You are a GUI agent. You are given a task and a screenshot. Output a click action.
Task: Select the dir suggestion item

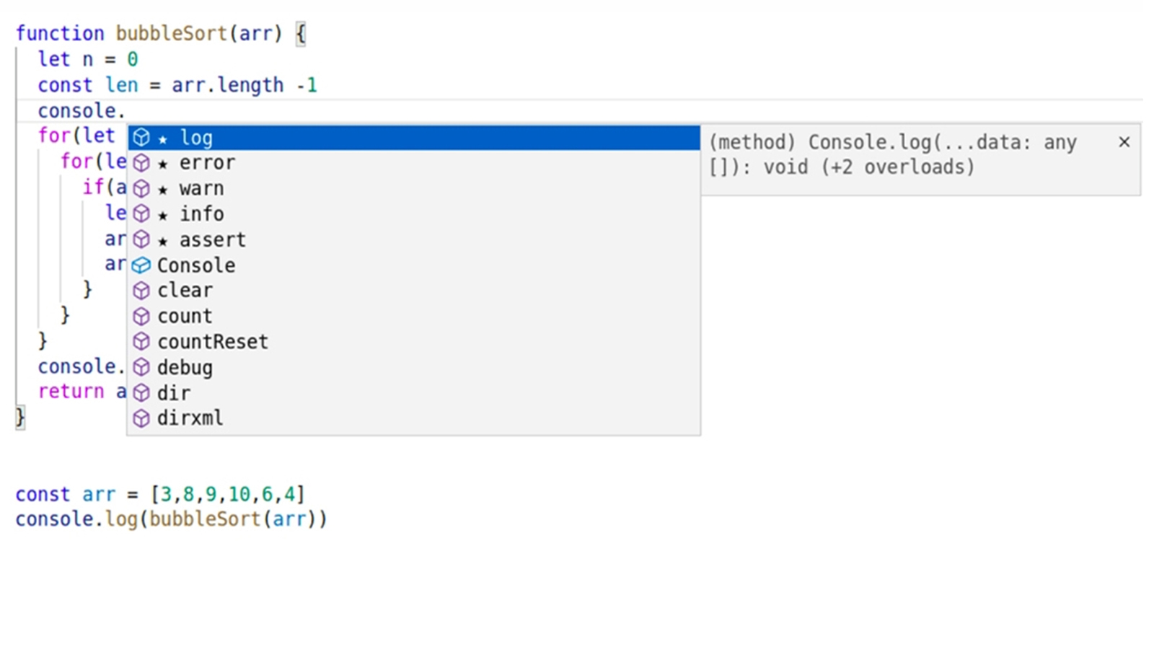(x=414, y=393)
